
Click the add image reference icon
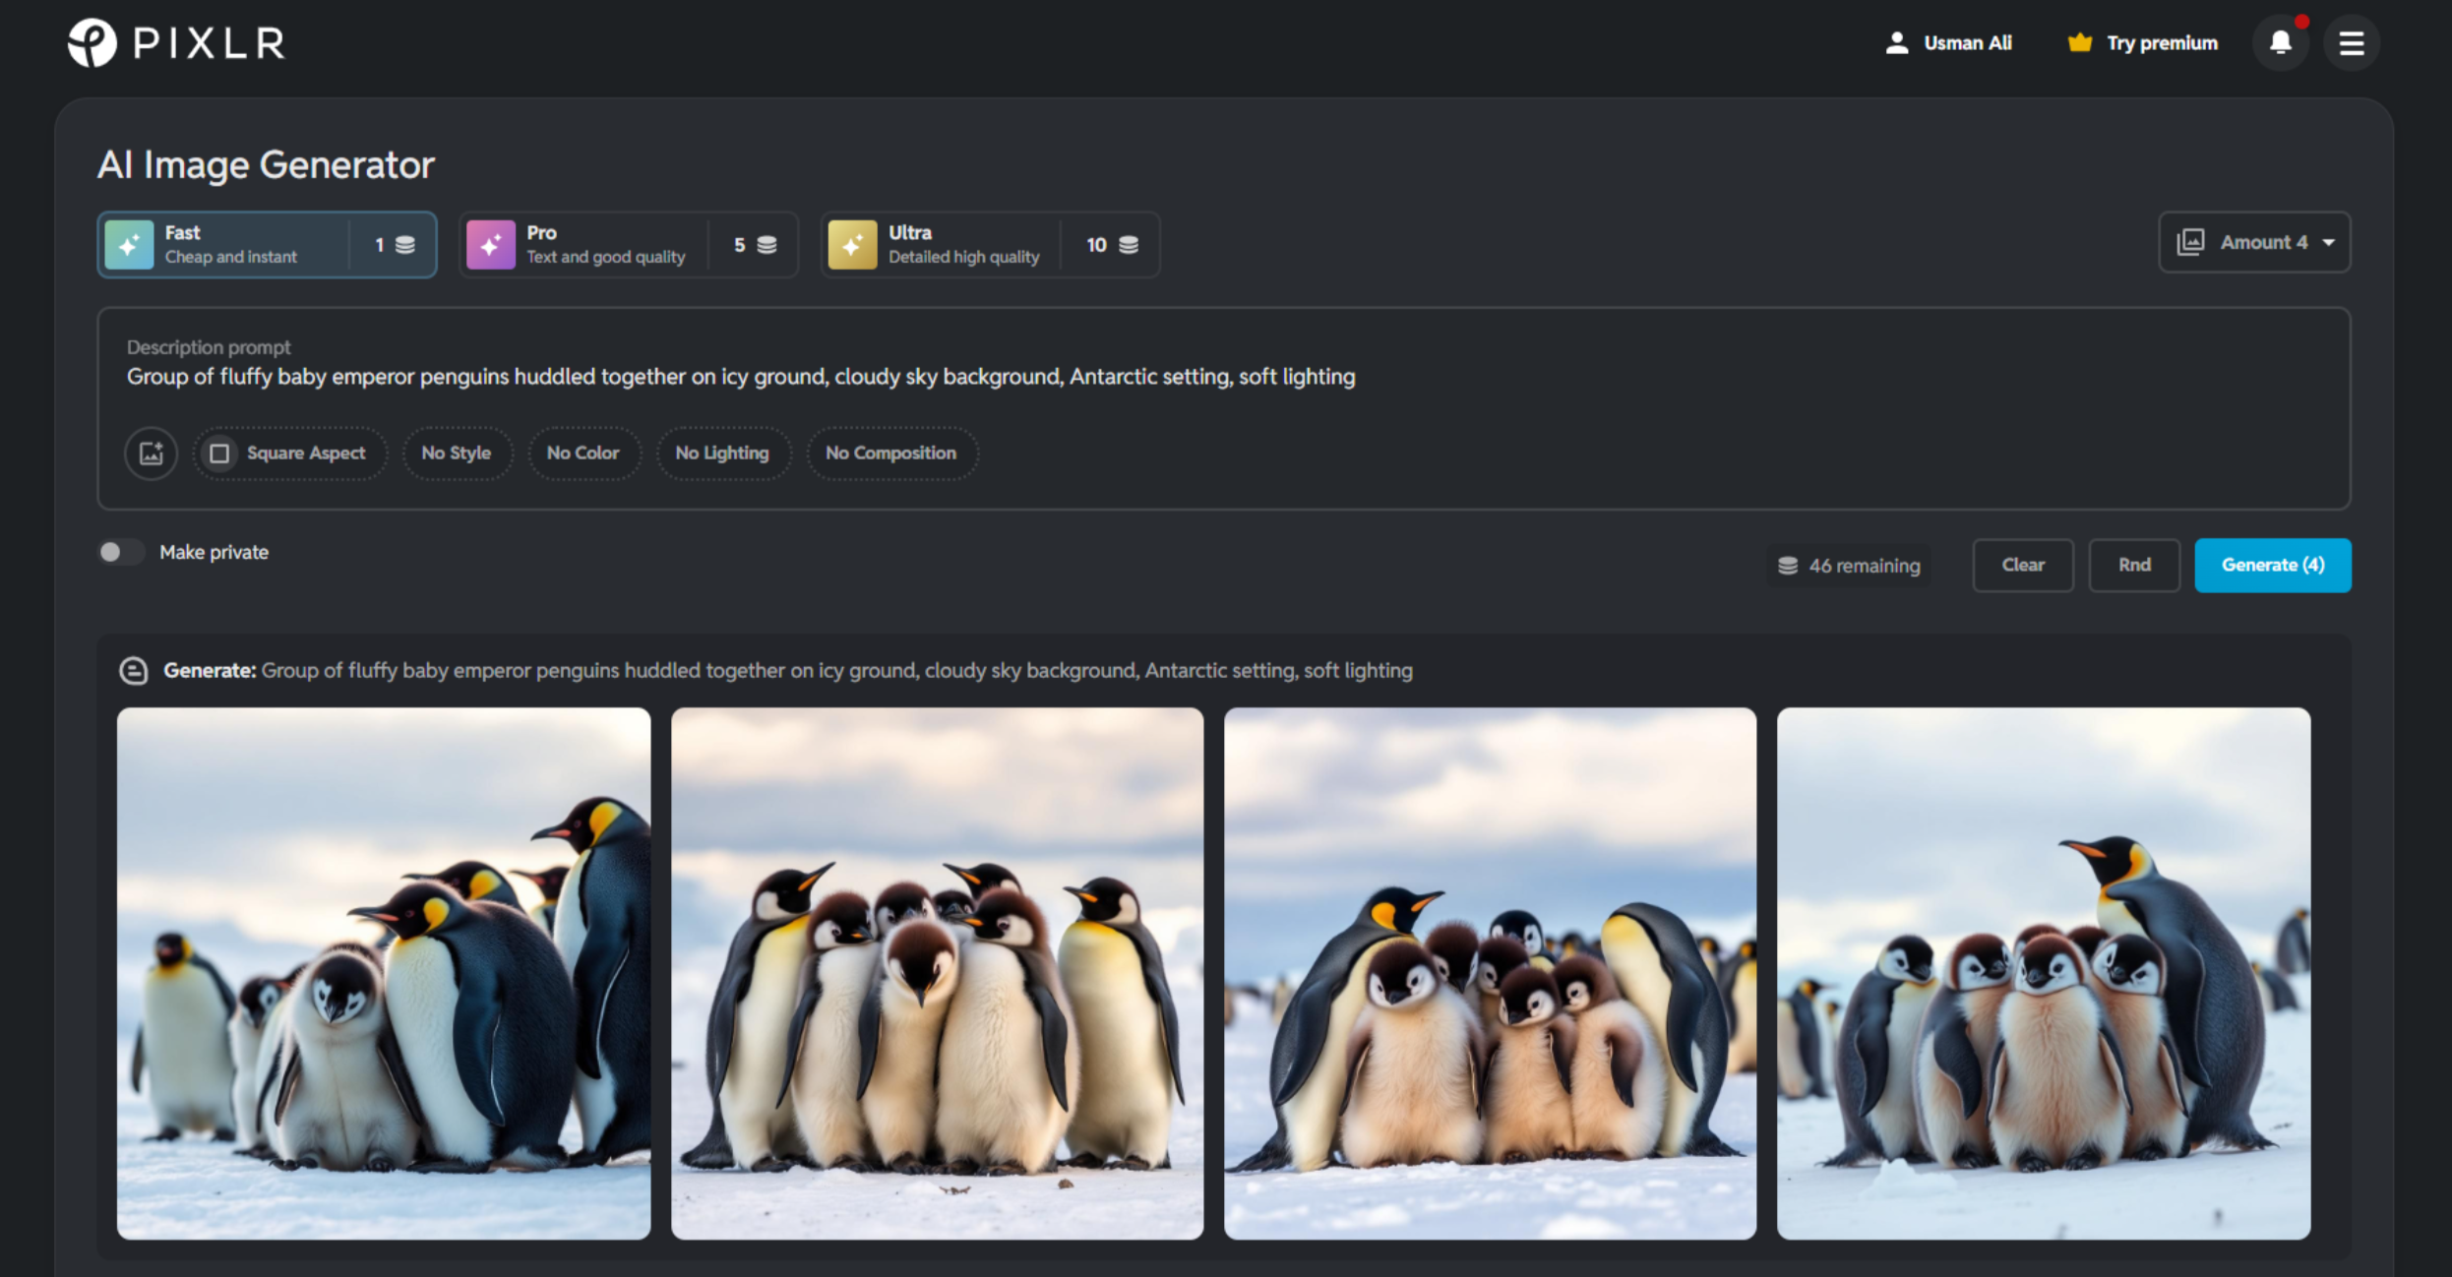[x=151, y=454]
